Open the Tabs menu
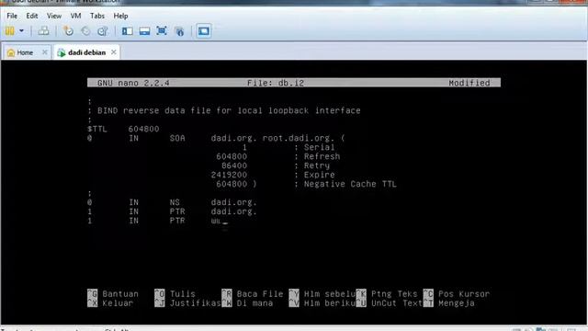Viewport: 588px width, 331px height. tap(97, 16)
